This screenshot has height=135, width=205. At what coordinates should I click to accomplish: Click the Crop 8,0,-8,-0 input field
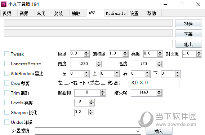155,83
